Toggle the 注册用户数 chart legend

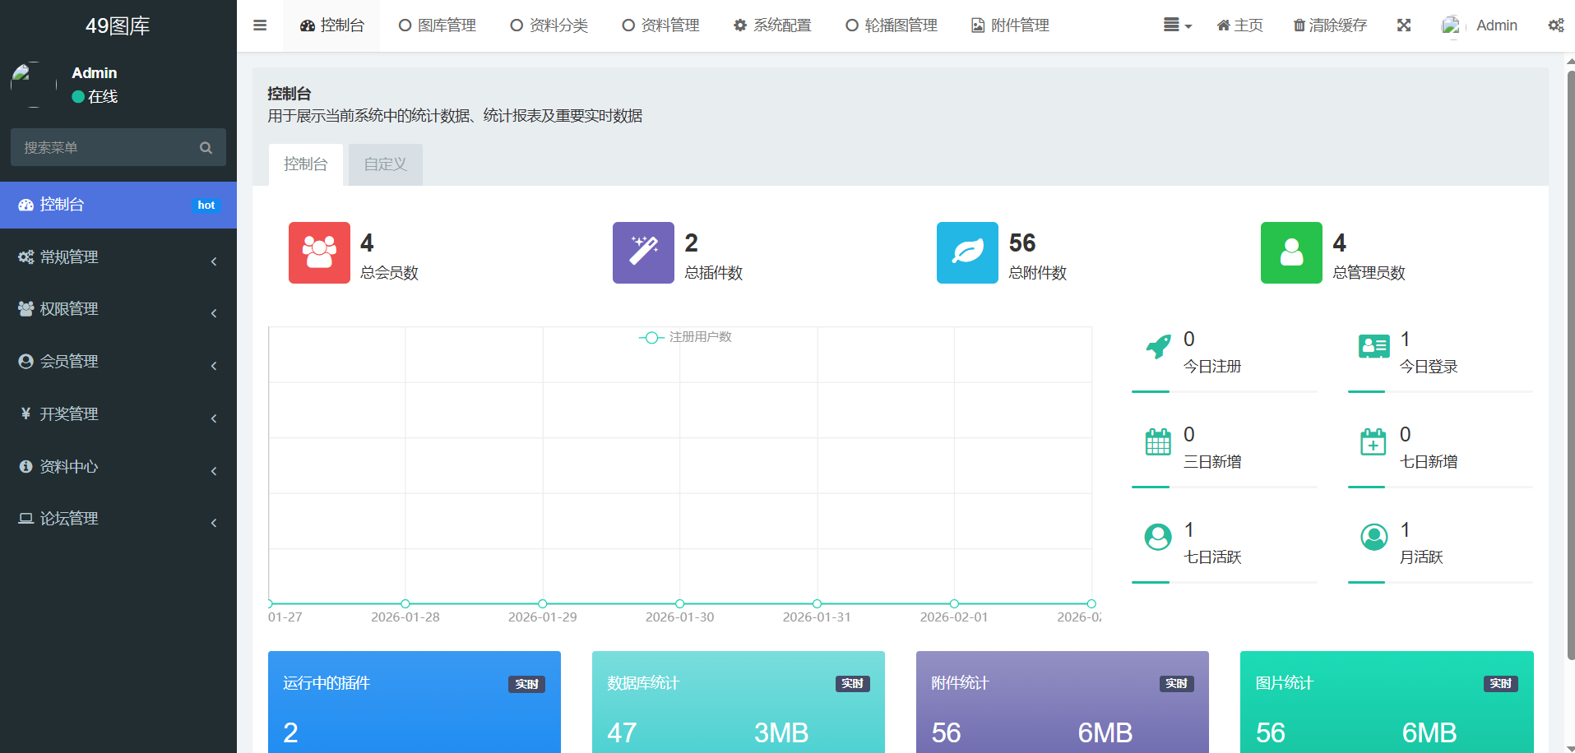(x=685, y=337)
